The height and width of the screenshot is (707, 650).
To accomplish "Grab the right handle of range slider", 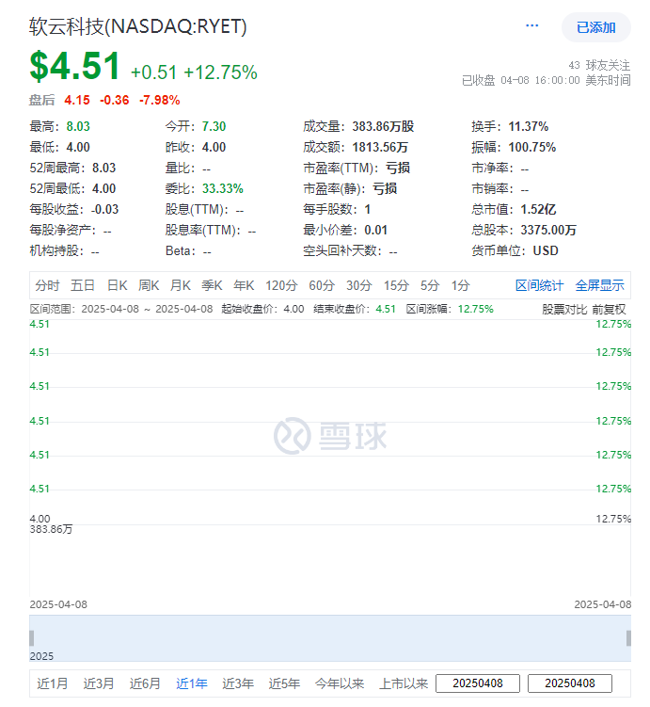I will pos(628,638).
